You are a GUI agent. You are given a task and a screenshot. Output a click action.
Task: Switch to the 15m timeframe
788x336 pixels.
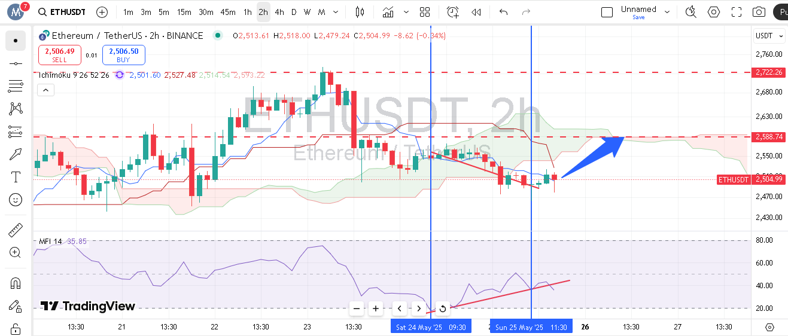coord(184,12)
